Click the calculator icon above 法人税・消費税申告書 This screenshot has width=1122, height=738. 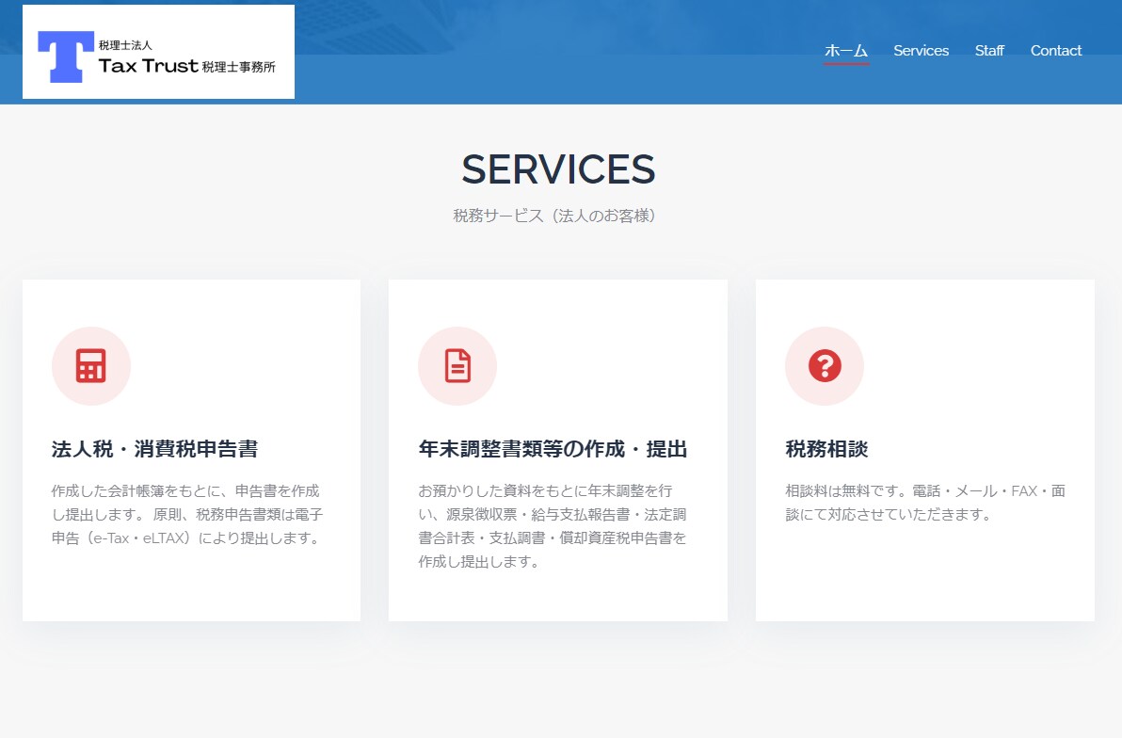coord(91,366)
